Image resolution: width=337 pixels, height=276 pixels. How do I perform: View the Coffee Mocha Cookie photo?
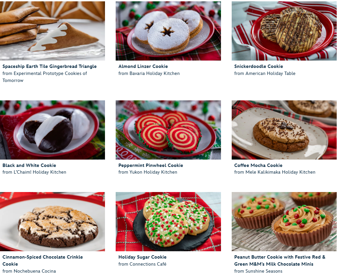[x=284, y=130]
